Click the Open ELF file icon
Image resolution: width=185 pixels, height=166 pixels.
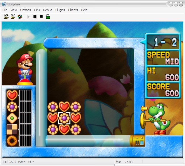point(13,17)
